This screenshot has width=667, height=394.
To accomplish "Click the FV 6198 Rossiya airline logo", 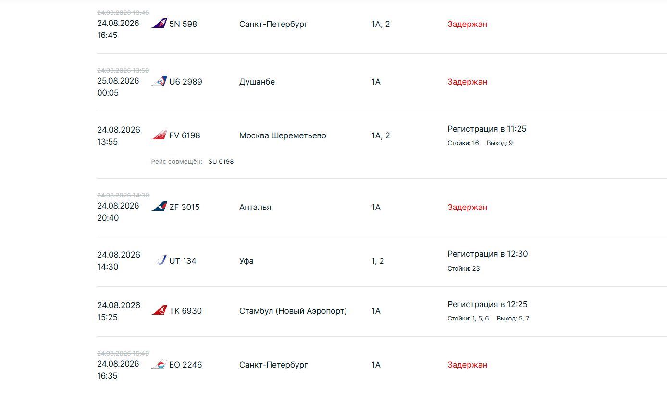I will tap(159, 135).
